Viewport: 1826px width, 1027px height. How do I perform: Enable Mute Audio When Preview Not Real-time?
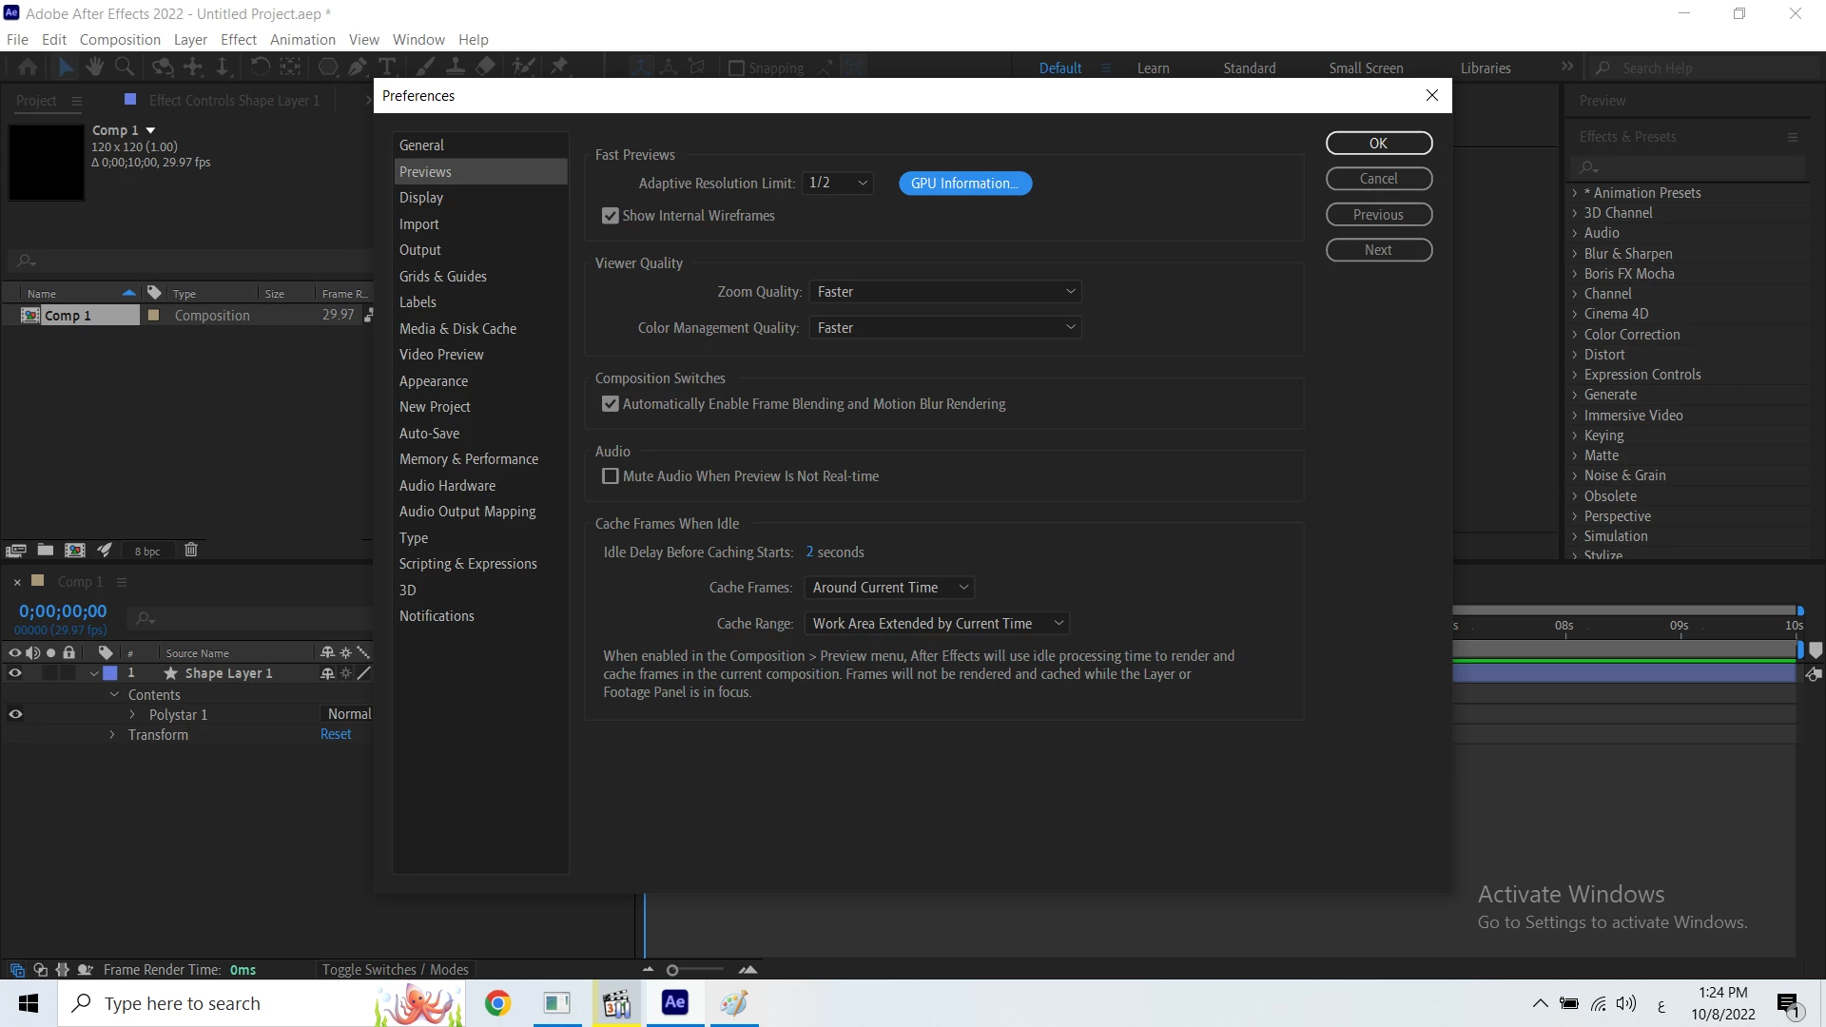611,476
